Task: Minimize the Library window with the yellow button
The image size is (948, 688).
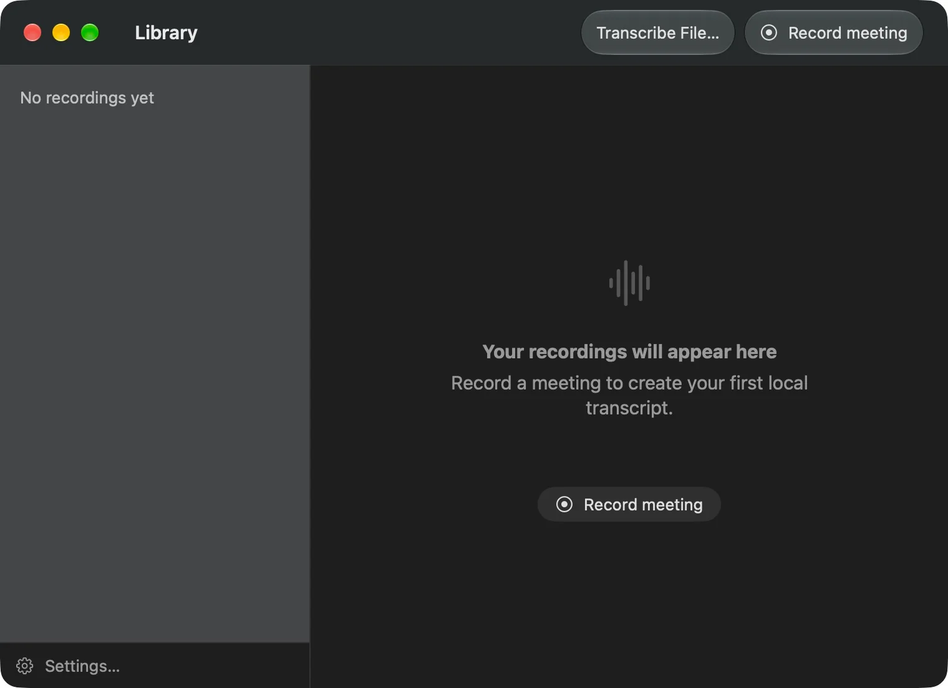Action: (61, 32)
